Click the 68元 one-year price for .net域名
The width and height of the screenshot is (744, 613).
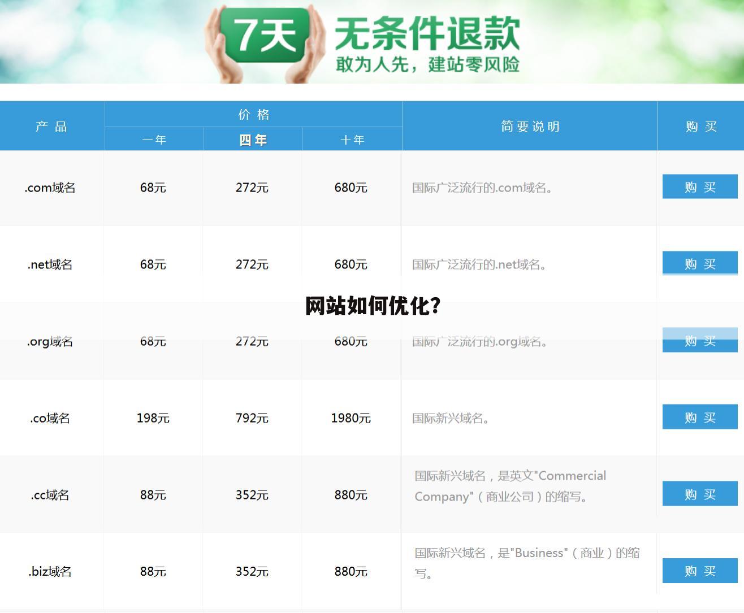(153, 264)
